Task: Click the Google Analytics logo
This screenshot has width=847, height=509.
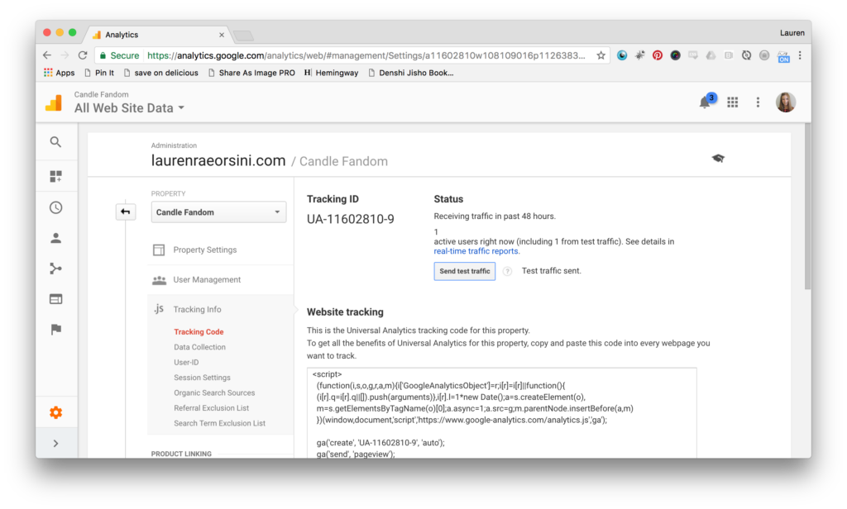Action: point(54,102)
